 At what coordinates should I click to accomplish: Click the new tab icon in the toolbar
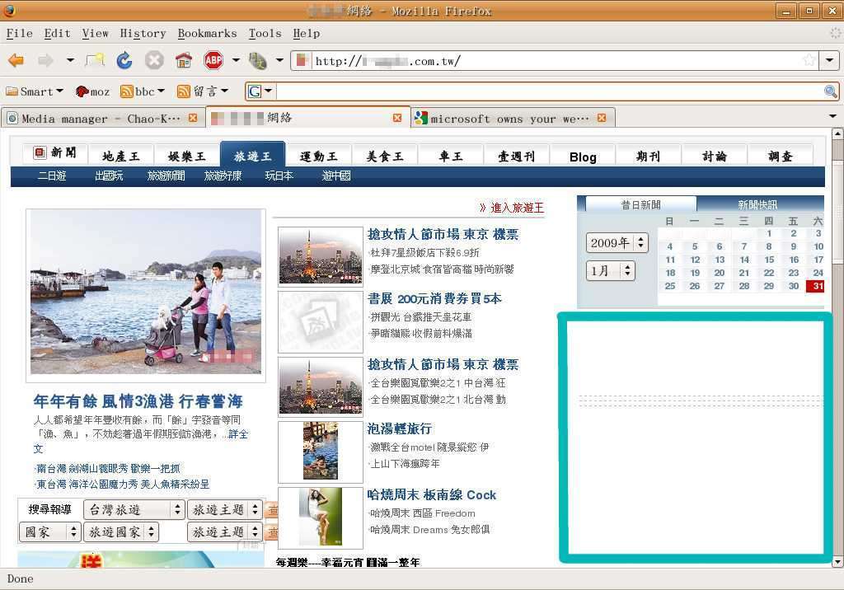[96, 61]
